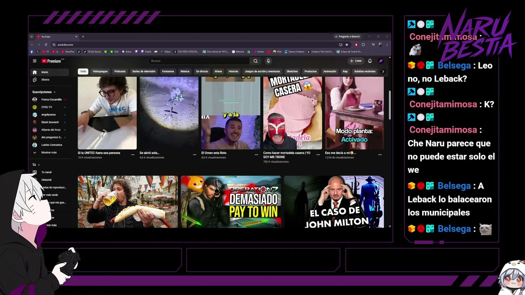Expand the Tú section arrow
The width and height of the screenshot is (525, 295).
(39, 165)
